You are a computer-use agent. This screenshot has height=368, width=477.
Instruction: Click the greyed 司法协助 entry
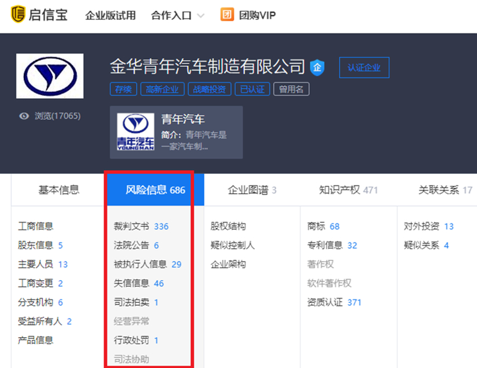[131, 359]
